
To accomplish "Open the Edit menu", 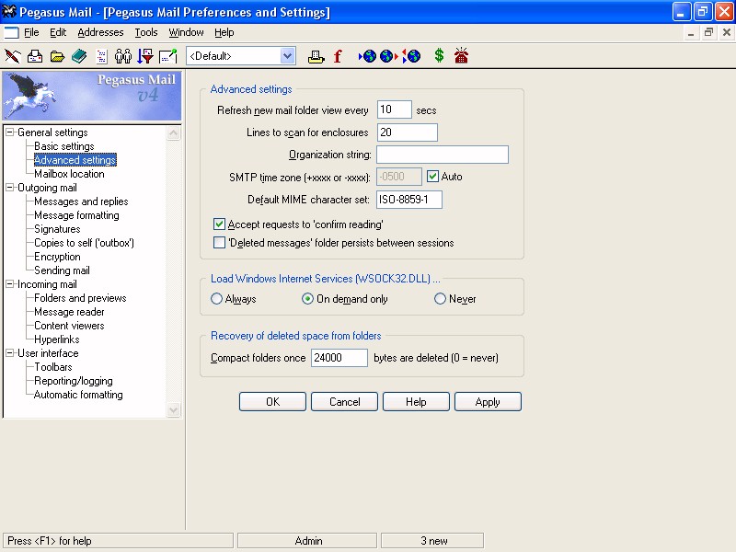I will pyautogui.click(x=58, y=32).
